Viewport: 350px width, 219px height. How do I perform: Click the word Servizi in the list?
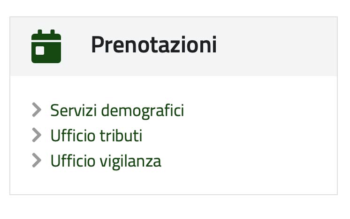tap(74, 110)
